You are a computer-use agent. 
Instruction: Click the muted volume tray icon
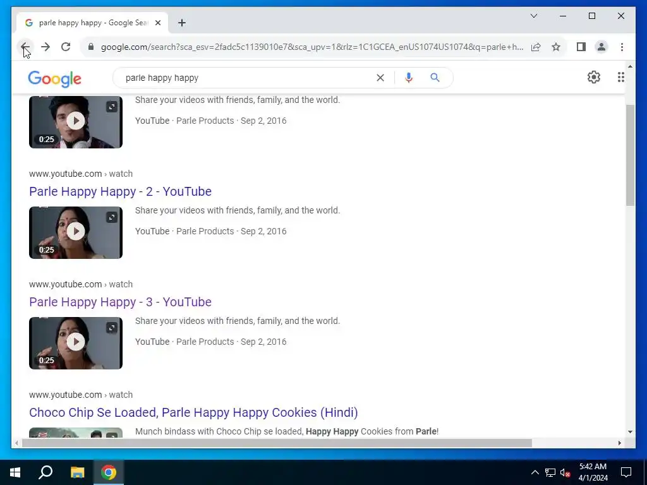[565, 472]
